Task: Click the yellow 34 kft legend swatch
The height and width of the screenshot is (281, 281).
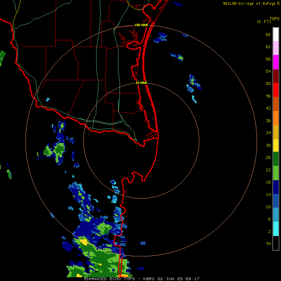Action: (276, 145)
